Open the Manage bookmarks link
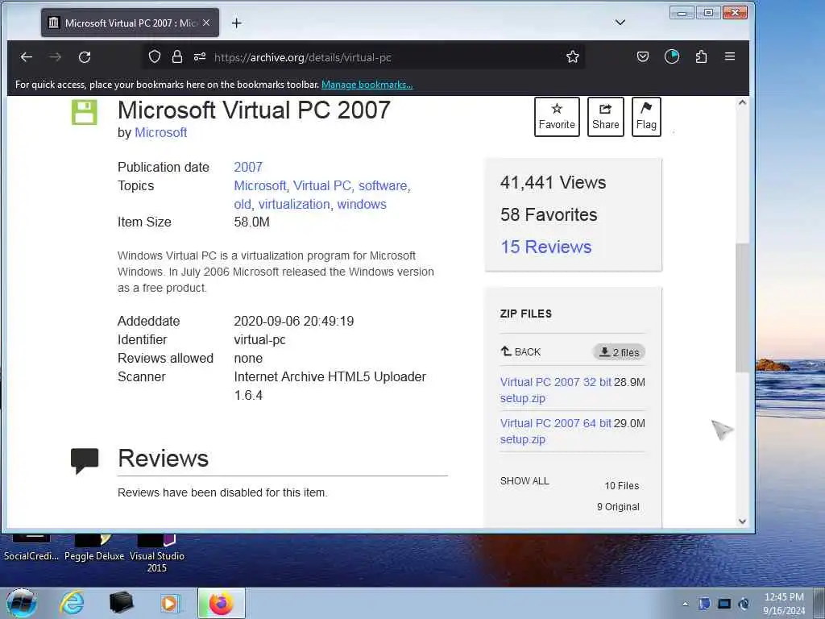The width and height of the screenshot is (825, 619). (x=367, y=85)
